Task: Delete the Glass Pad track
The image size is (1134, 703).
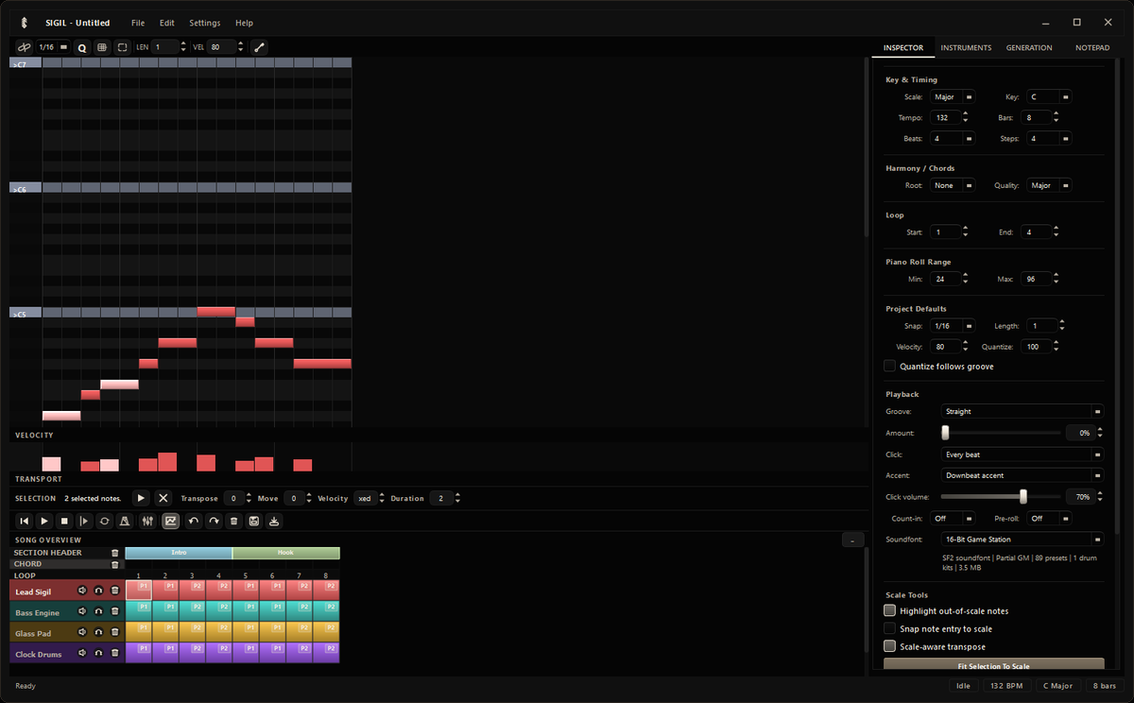Action: 114,632
